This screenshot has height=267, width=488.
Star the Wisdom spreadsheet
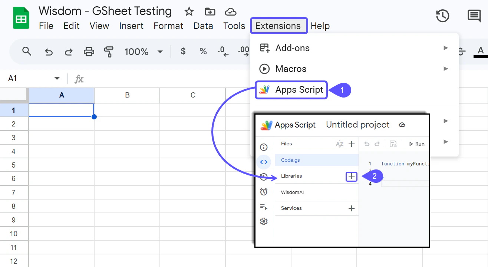coord(189,11)
